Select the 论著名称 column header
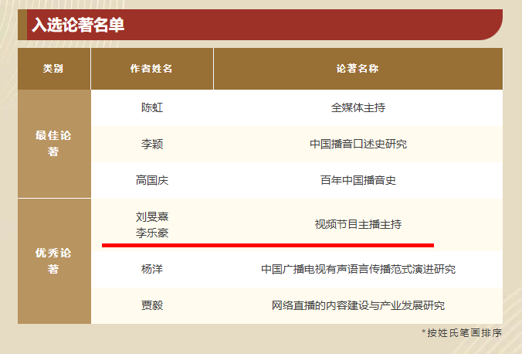The height and width of the screenshot is (354, 522). click(358, 69)
